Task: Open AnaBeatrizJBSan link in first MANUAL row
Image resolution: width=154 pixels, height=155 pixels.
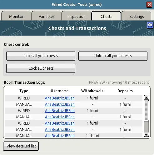Action: [60, 104]
